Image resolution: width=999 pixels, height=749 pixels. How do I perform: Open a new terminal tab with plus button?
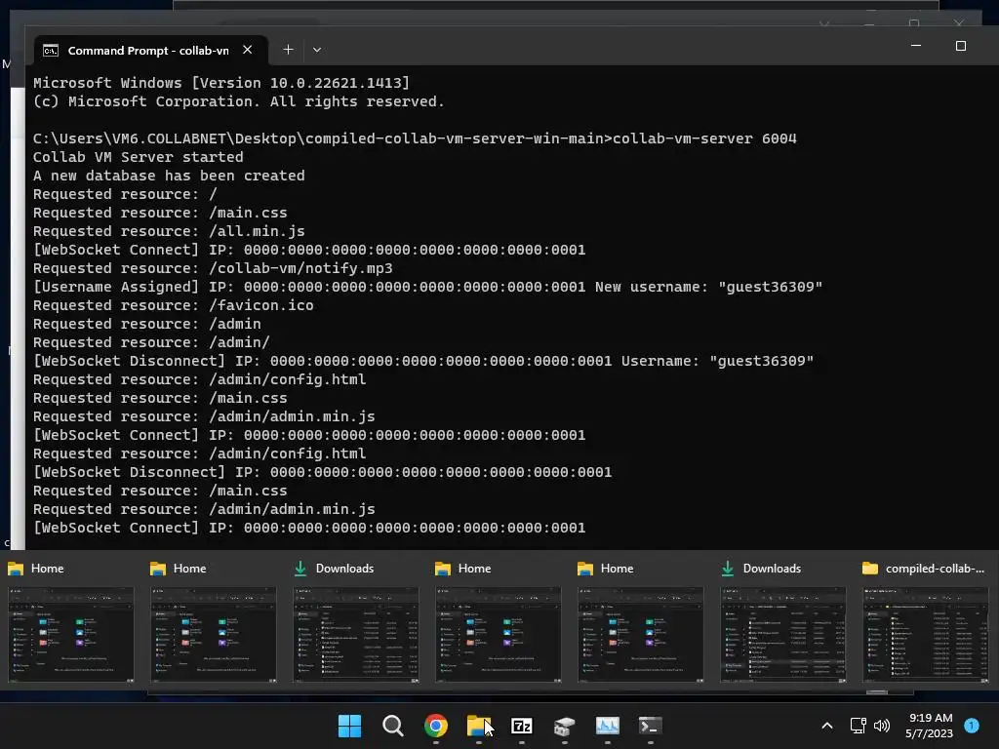pos(288,50)
